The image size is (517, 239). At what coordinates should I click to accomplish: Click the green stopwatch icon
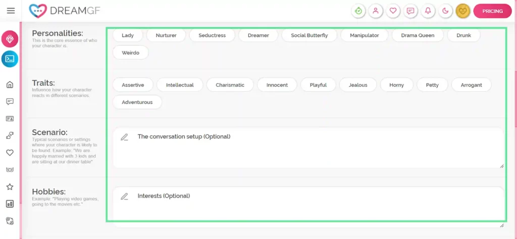tap(358, 11)
